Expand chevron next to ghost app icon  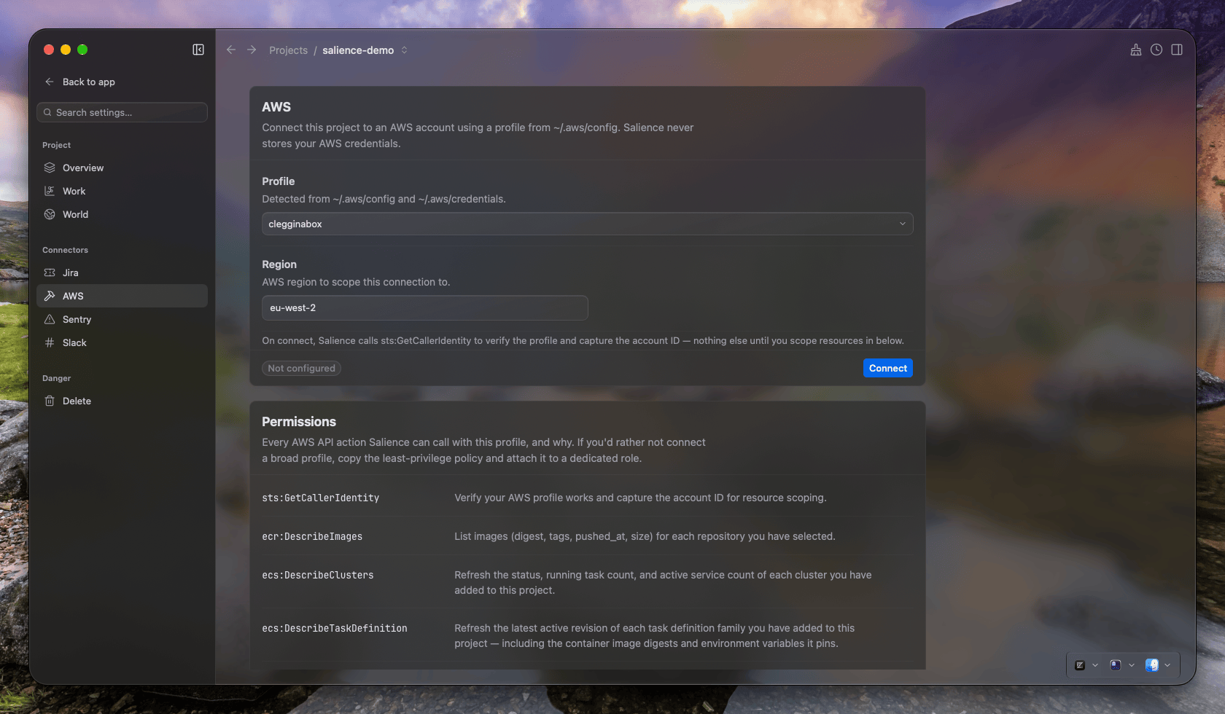tap(1132, 665)
